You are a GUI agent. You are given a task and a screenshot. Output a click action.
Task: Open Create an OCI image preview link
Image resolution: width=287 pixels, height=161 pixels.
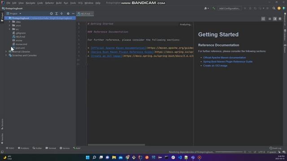pyautogui.click(x=215, y=66)
